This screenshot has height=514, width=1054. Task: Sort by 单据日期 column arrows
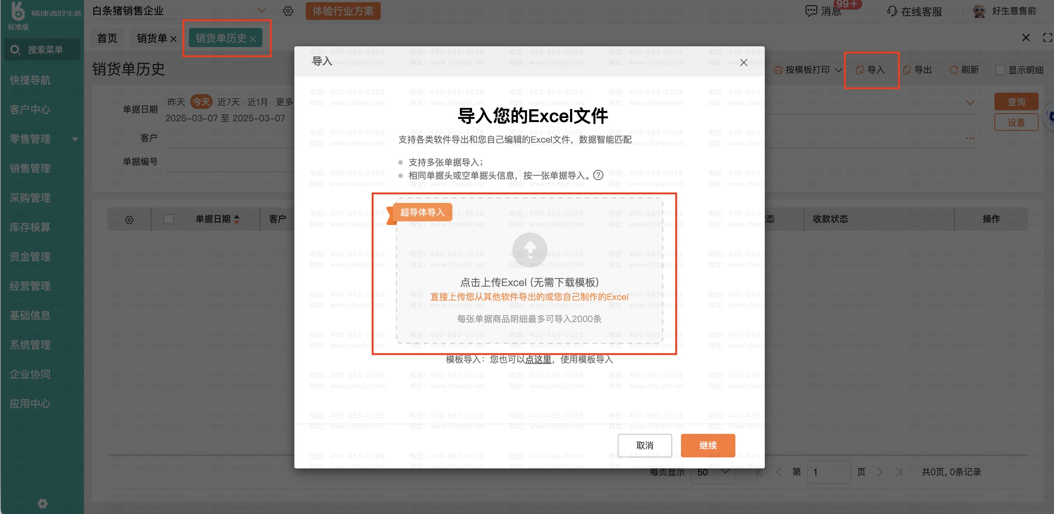click(237, 219)
